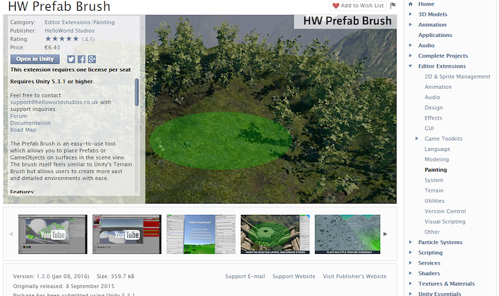
Task: Click the heart Add to Wish List
Action: tap(358, 6)
